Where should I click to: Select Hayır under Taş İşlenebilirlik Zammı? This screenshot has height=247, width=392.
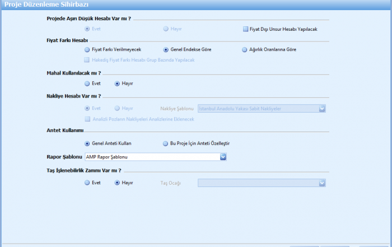[117, 183]
